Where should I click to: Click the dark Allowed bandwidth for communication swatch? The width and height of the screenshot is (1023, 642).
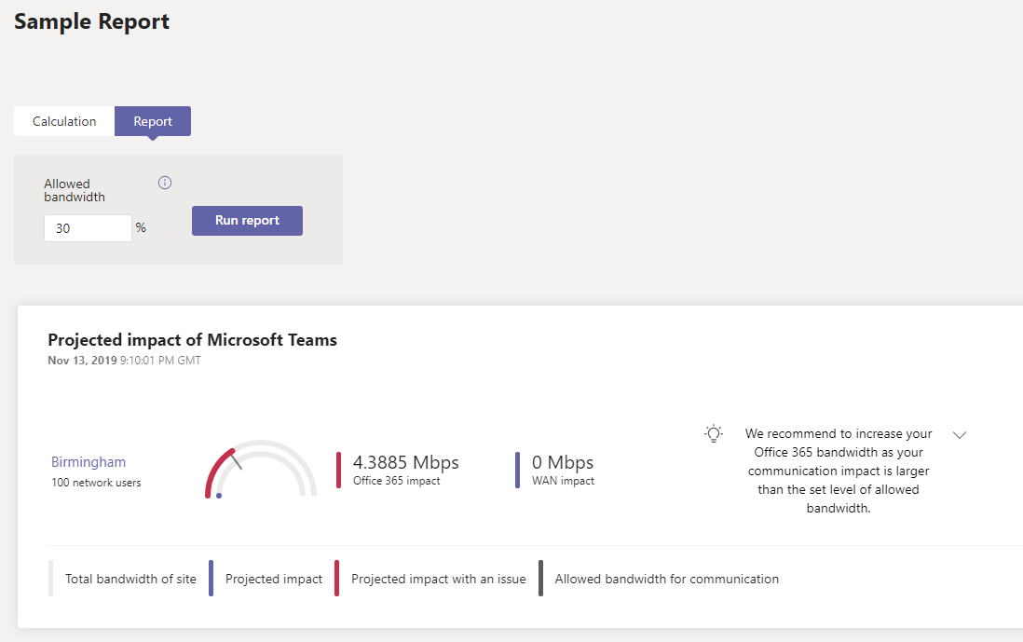(x=540, y=578)
